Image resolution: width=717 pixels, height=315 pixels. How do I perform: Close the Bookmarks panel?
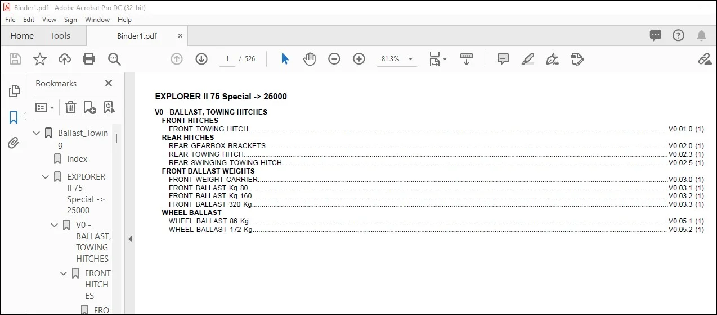pyautogui.click(x=109, y=83)
